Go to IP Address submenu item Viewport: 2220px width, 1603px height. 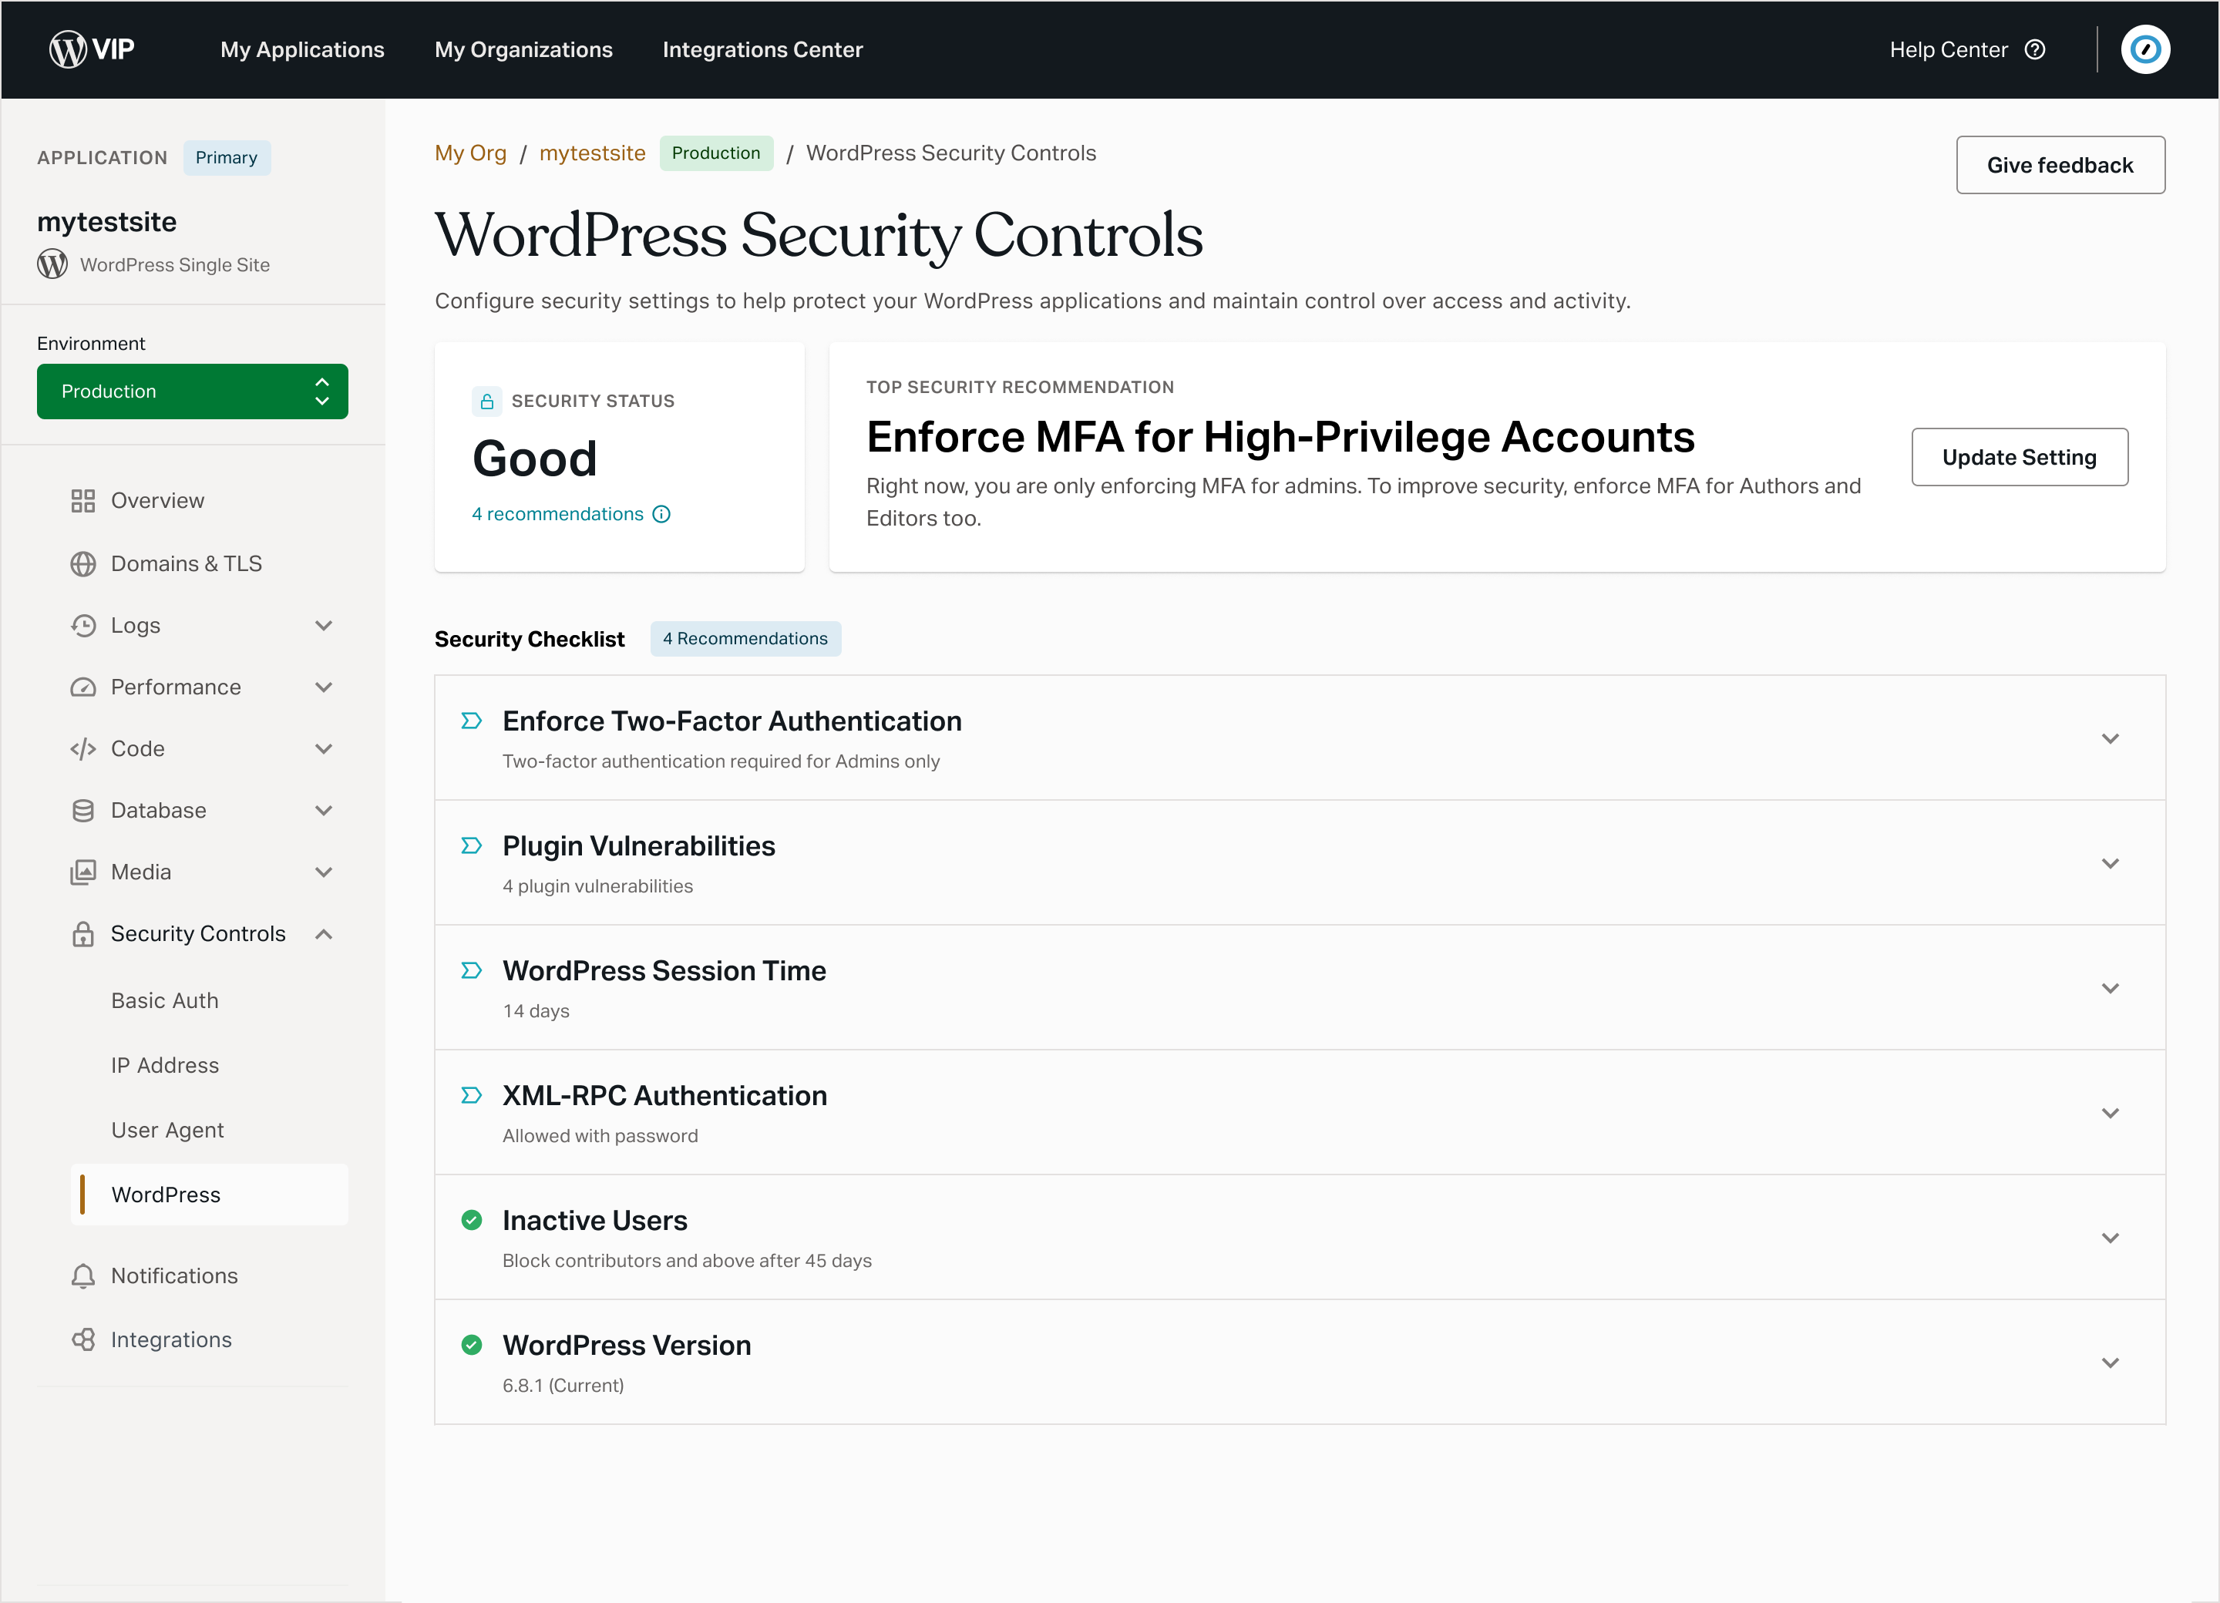point(164,1065)
